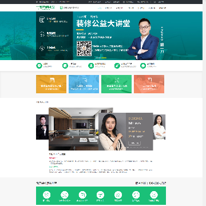The height and width of the screenshot is (206, 206).
Task: Click the green leaf icon in service row
Action: click(117, 66)
